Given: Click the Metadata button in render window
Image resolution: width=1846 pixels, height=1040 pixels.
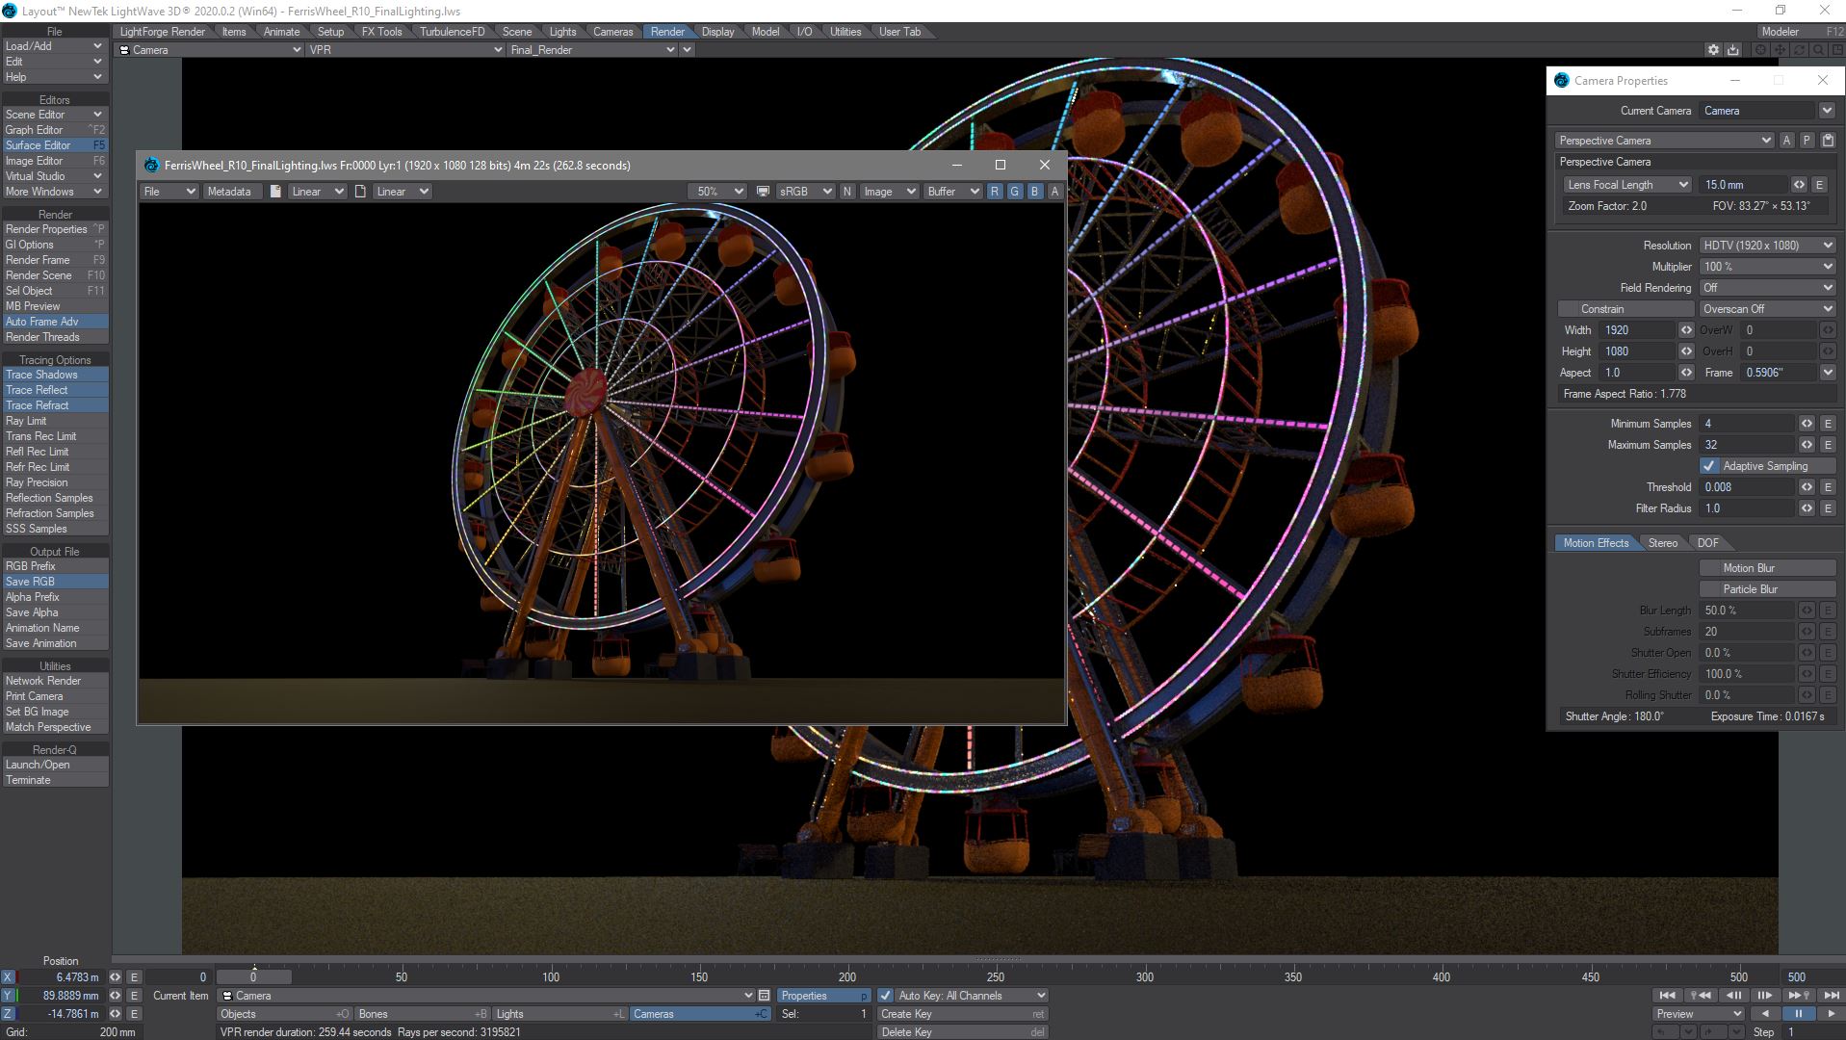Looking at the screenshot, I should pos(229,192).
